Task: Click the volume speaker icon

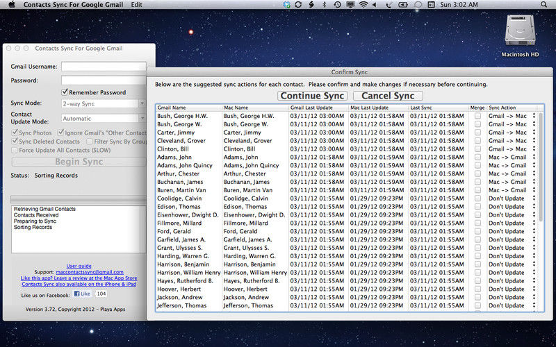Action: [375, 5]
